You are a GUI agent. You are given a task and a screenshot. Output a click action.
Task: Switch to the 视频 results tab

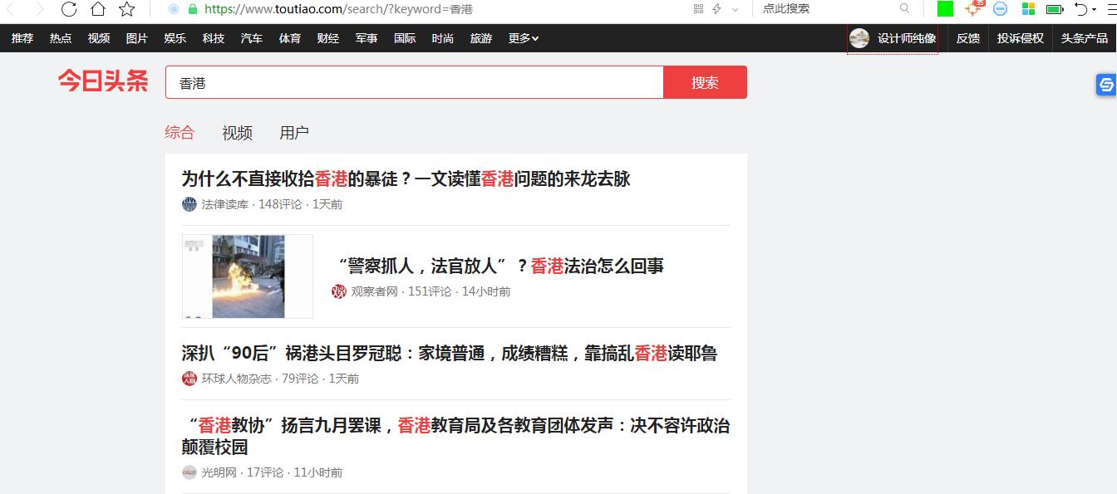(237, 132)
